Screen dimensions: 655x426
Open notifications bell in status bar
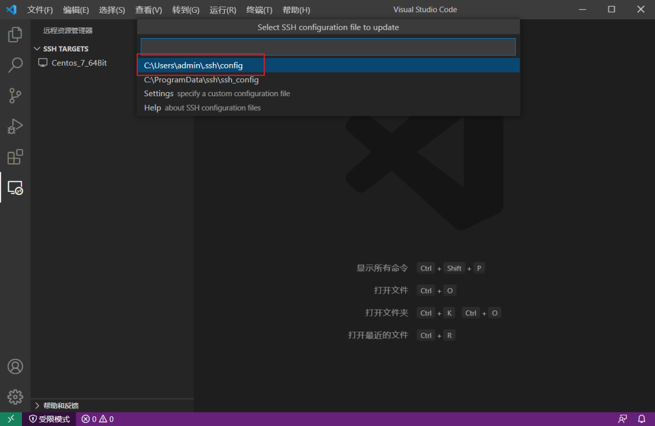point(642,419)
